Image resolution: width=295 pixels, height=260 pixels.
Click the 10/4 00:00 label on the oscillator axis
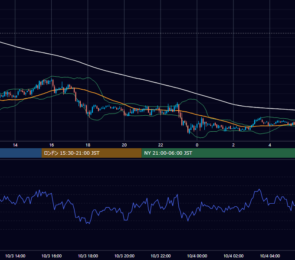pos(197,256)
